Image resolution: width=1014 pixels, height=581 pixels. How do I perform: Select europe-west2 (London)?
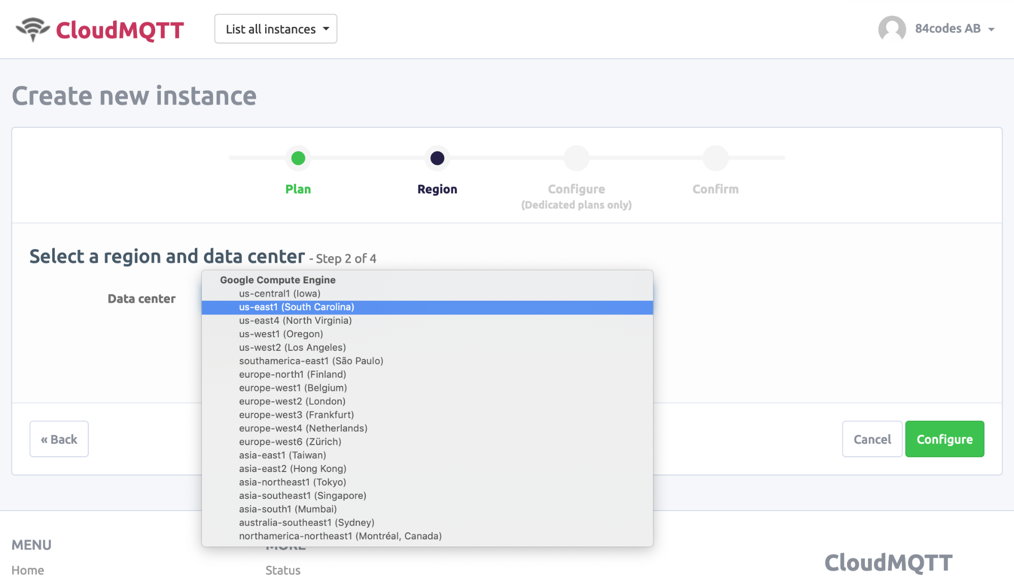tap(427, 401)
